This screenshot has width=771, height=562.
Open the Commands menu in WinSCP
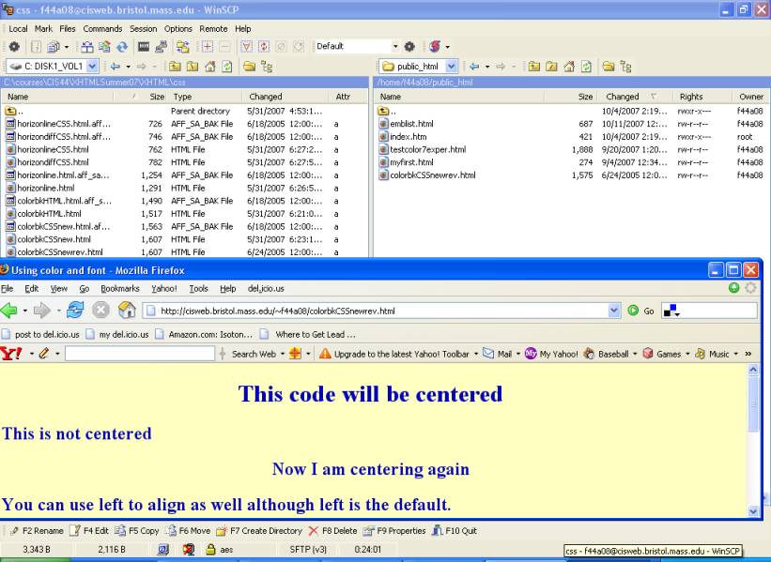(x=102, y=29)
